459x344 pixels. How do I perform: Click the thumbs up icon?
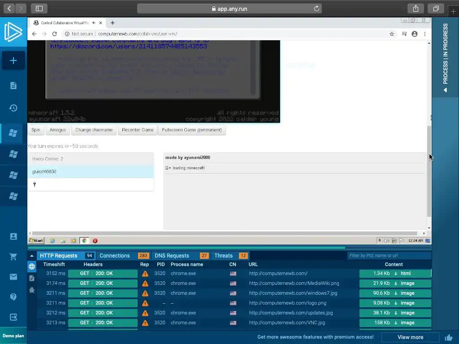click(448, 338)
